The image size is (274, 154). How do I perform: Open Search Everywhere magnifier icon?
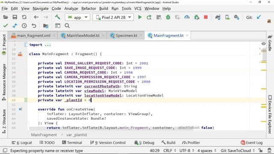tap(67, 26)
